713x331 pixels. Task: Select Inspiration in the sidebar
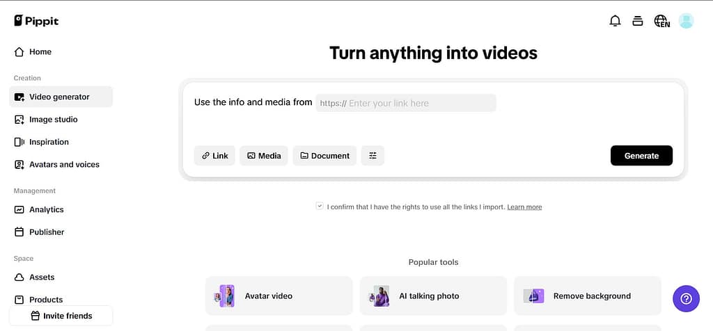(49, 142)
